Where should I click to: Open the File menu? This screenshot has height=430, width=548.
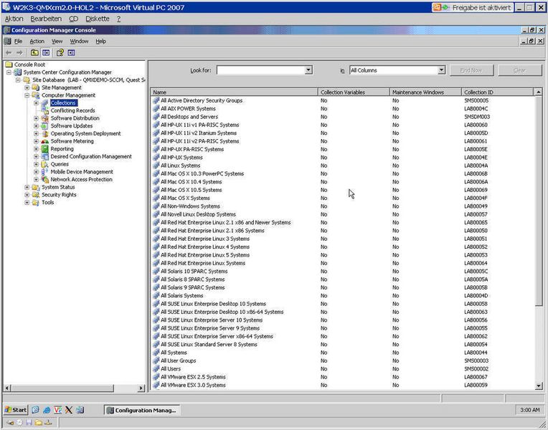18,42
